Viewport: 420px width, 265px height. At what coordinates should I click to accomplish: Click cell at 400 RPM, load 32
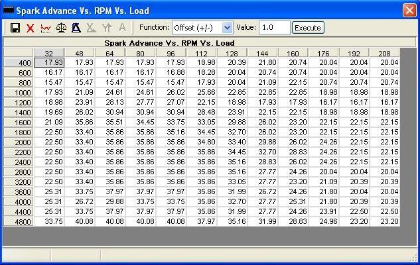[49, 62]
